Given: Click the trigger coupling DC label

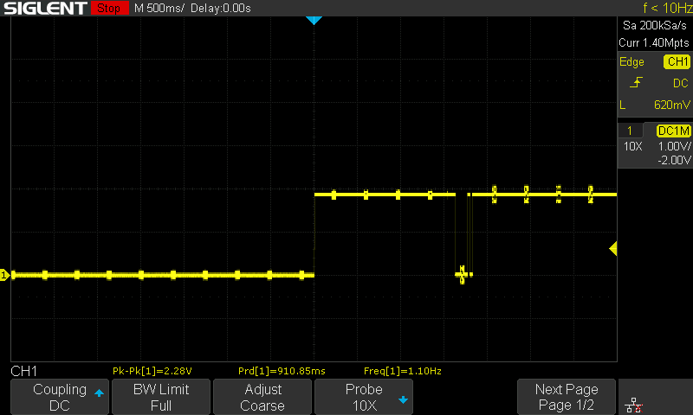Looking at the screenshot, I should [680, 83].
